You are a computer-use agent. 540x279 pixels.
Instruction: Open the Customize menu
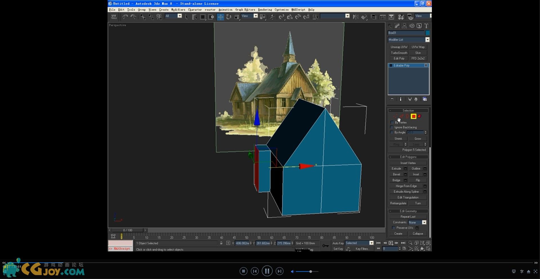(x=282, y=10)
